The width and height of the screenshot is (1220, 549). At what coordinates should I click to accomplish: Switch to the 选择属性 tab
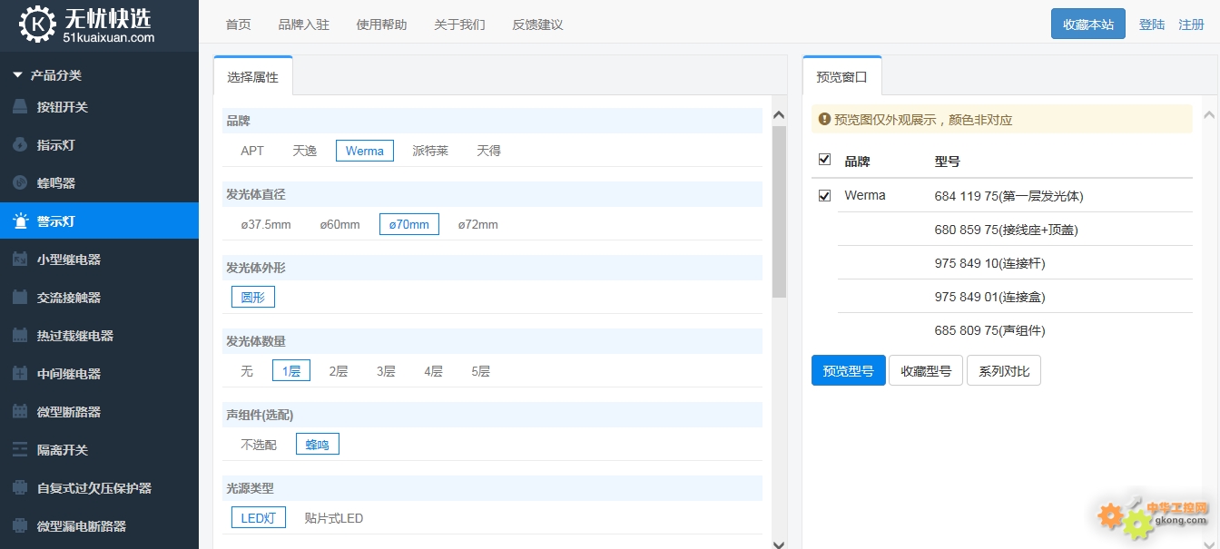(253, 76)
